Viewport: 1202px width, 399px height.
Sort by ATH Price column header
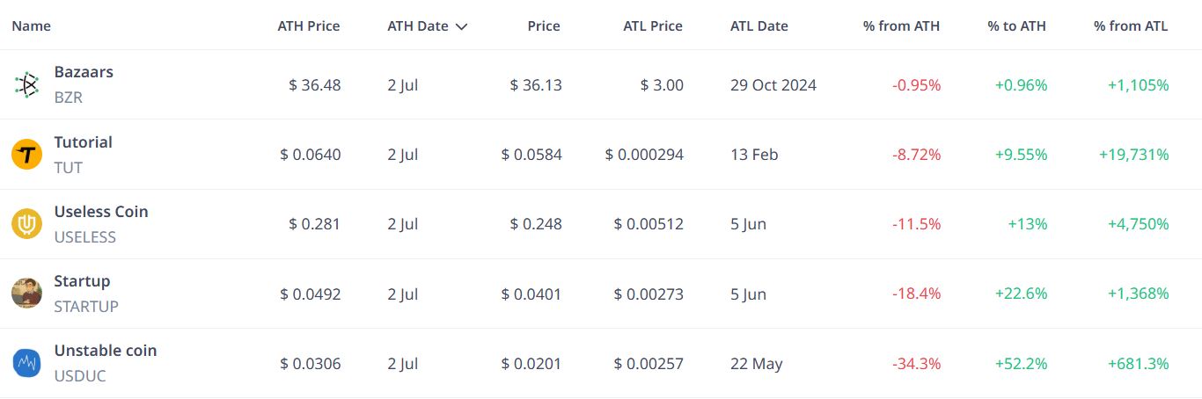(x=309, y=26)
